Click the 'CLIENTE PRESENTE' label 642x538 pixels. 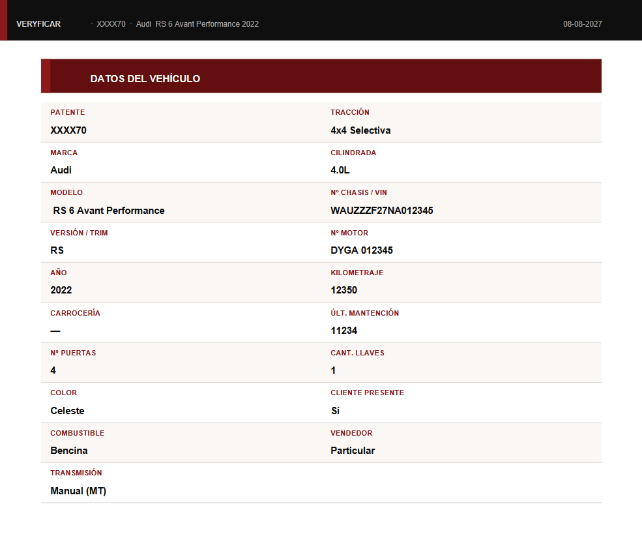[367, 393]
